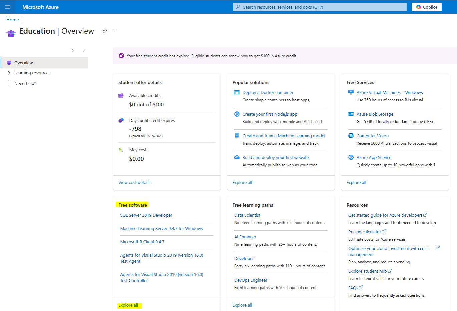Click the search magnifier icon
Viewport: 457px width, 311px height.
pyautogui.click(x=238, y=7)
